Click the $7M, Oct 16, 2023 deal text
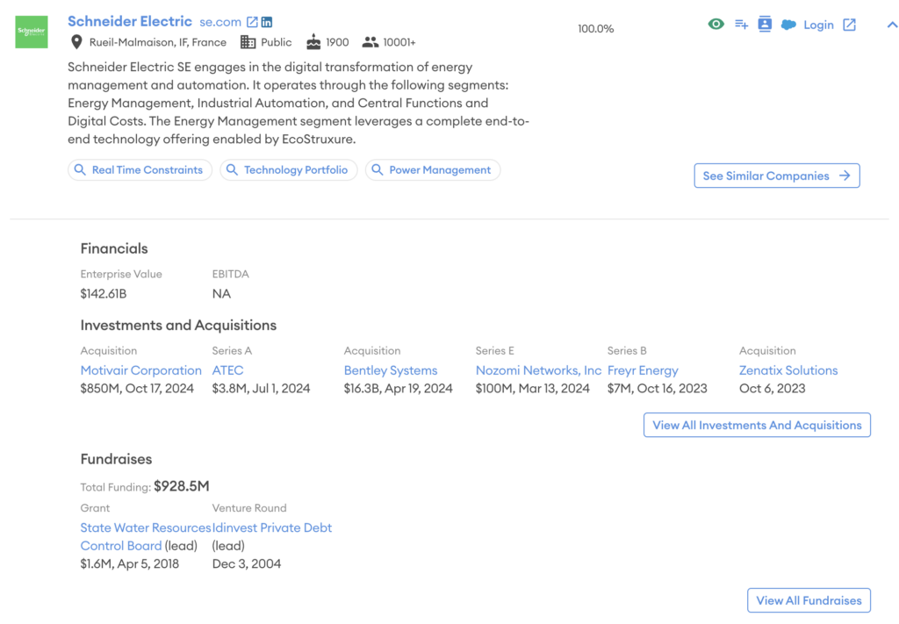Image resolution: width=899 pixels, height=624 pixels. coord(657,389)
